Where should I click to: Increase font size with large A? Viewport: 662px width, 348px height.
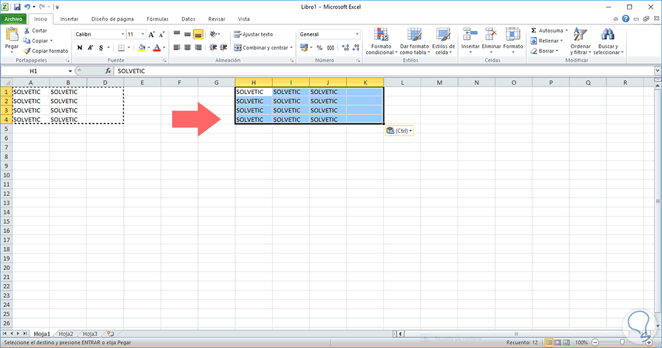(152, 34)
